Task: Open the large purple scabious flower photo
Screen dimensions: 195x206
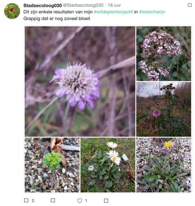Action: coord(80,81)
